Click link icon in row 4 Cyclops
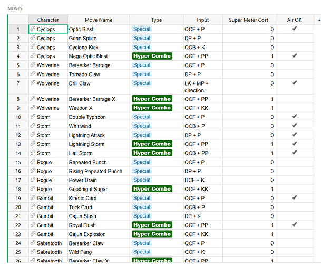This screenshot has width=321, height=264. (33, 56)
